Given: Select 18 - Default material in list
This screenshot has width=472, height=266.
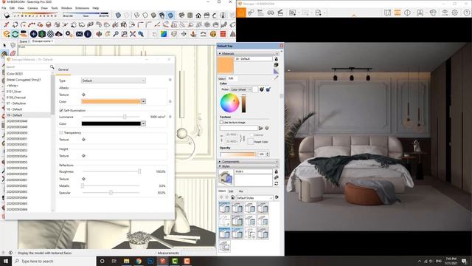Looking at the screenshot, I should [x=15, y=109].
